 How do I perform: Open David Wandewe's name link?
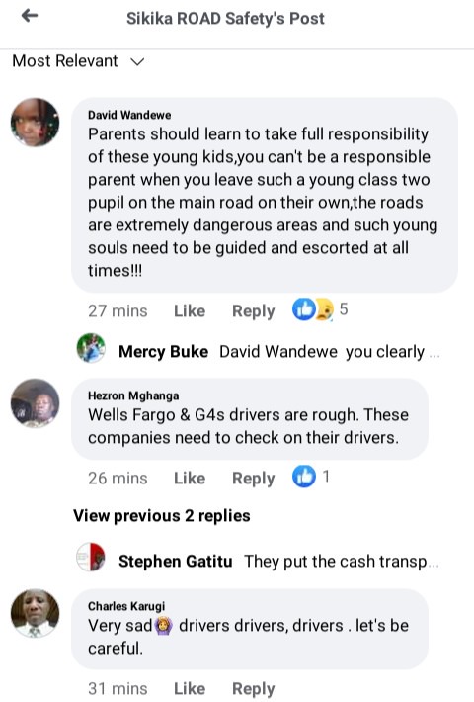coord(129,115)
